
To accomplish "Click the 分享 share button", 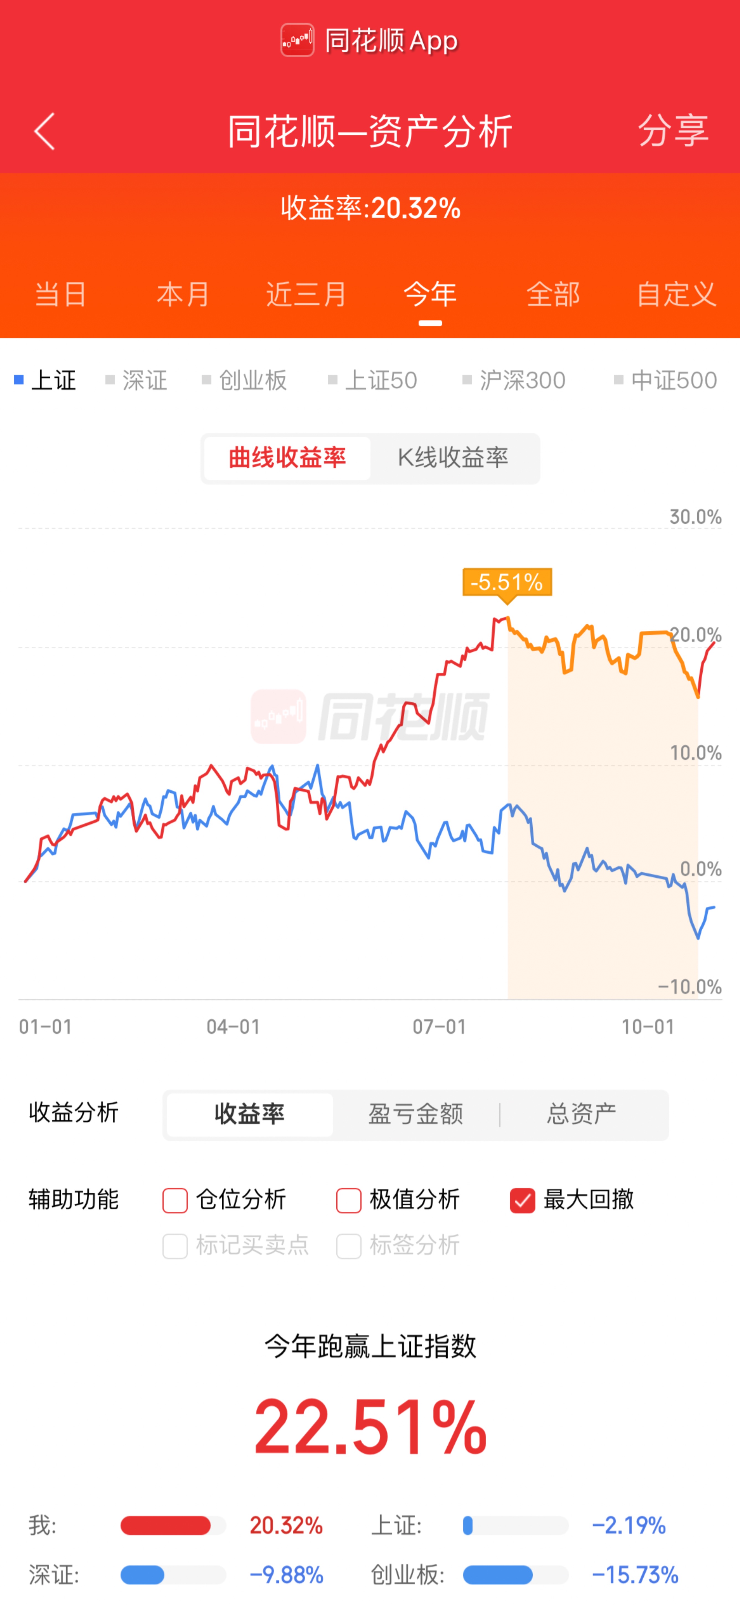I will pyautogui.click(x=672, y=131).
